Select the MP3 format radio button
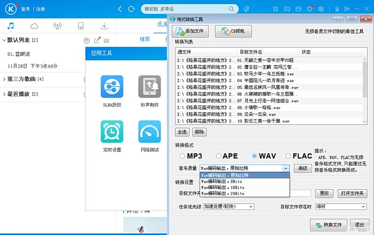The height and width of the screenshot is (235, 374). coord(183,156)
